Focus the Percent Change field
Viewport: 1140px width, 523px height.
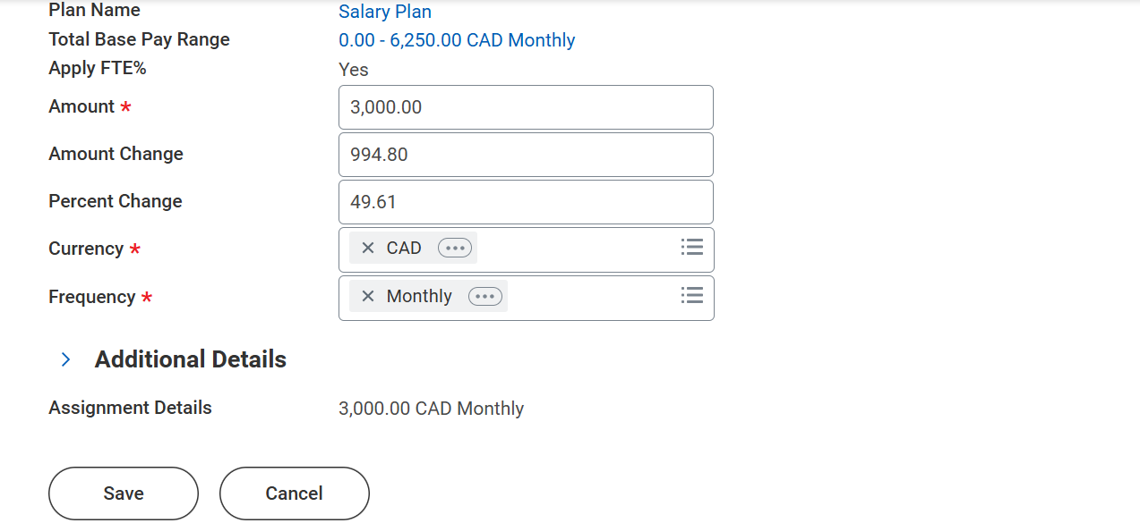(525, 201)
